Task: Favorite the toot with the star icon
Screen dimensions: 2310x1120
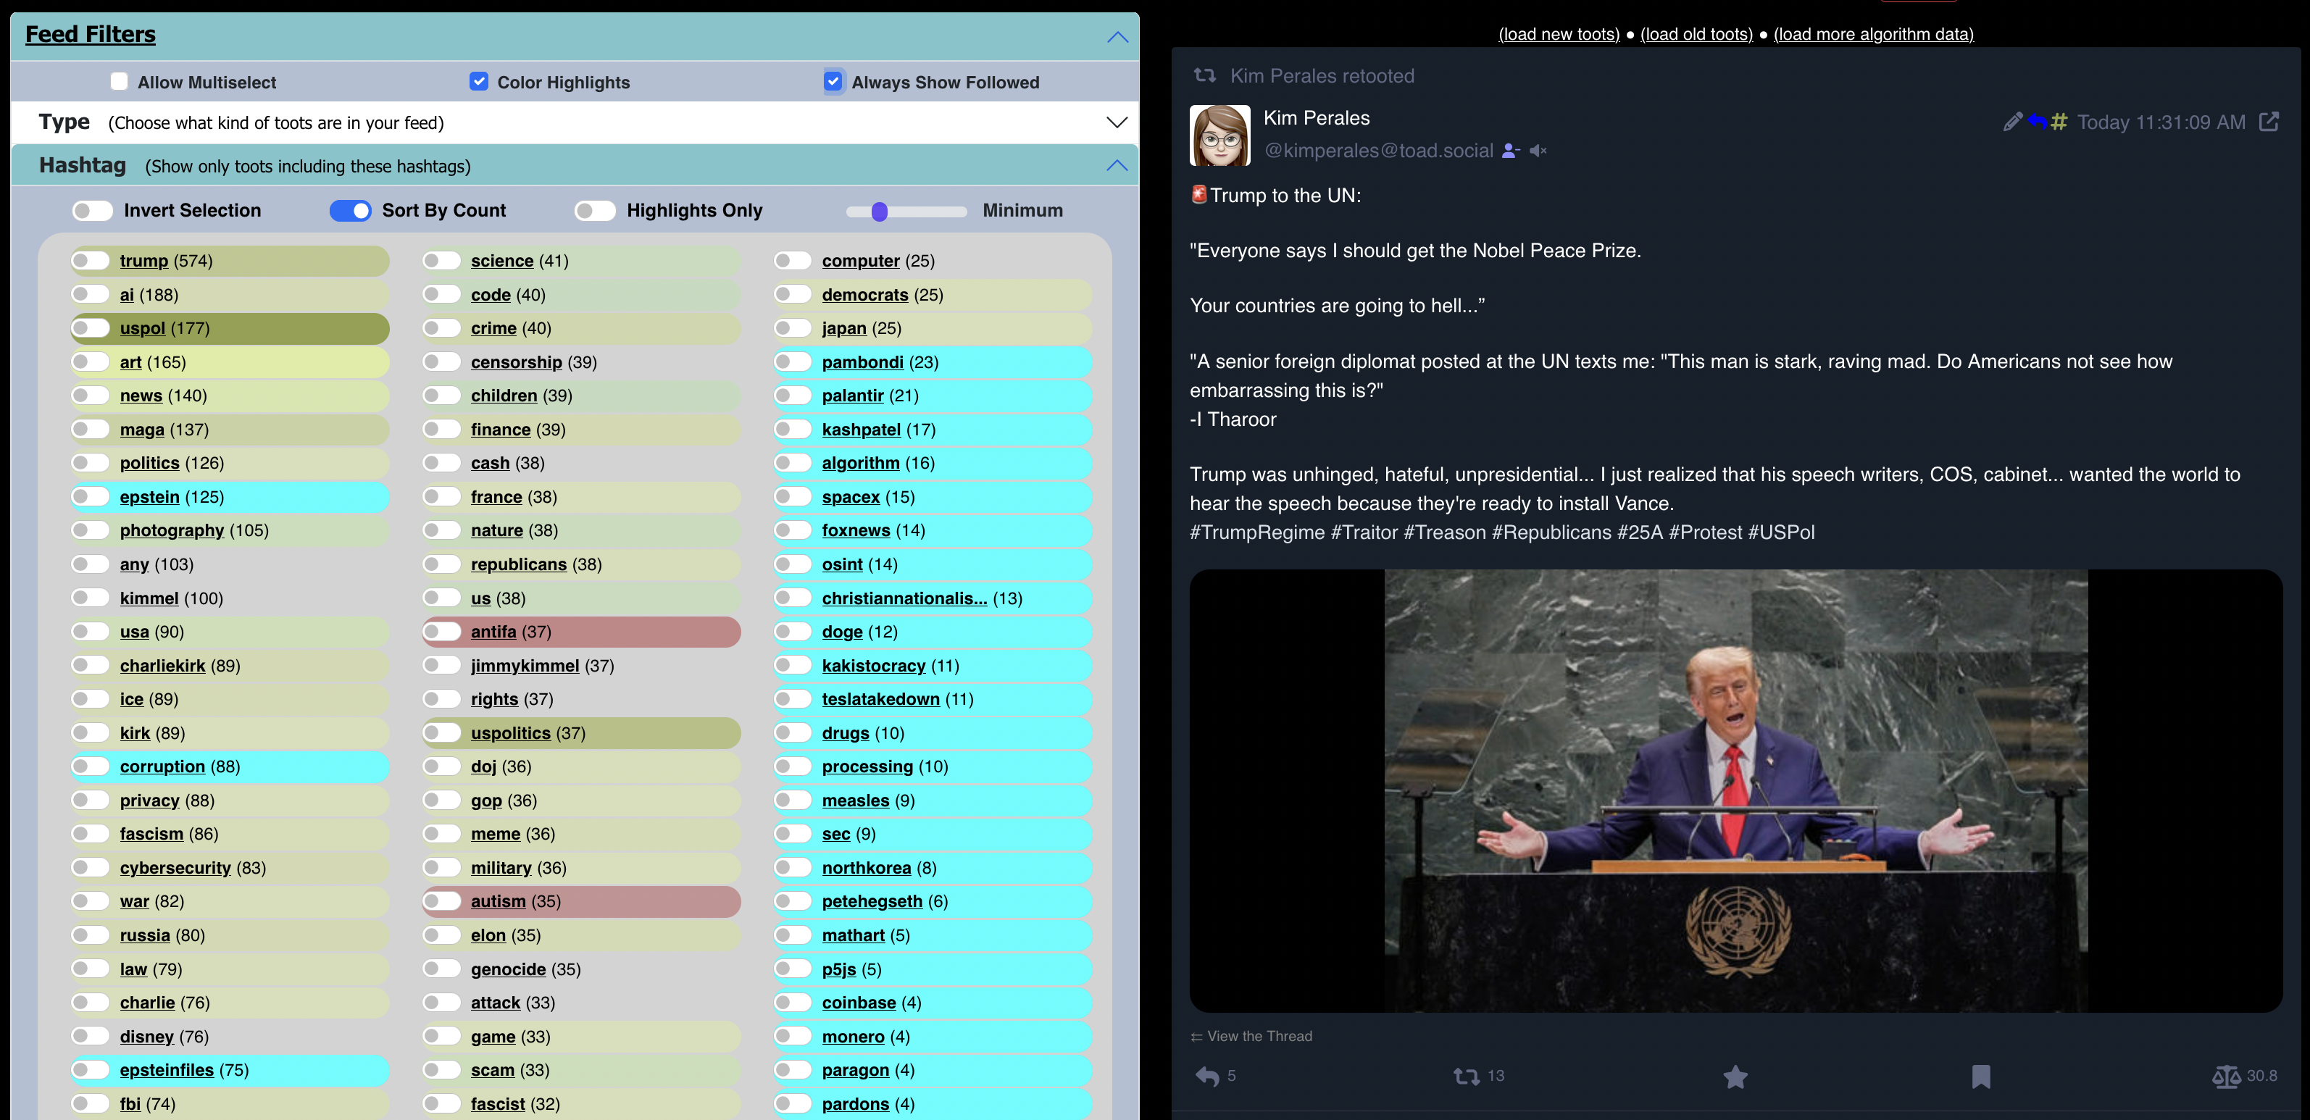Action: click(x=1735, y=1076)
